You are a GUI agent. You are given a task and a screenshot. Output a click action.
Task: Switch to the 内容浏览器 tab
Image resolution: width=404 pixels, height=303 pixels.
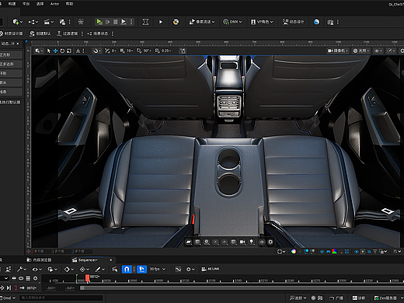(x=40, y=259)
